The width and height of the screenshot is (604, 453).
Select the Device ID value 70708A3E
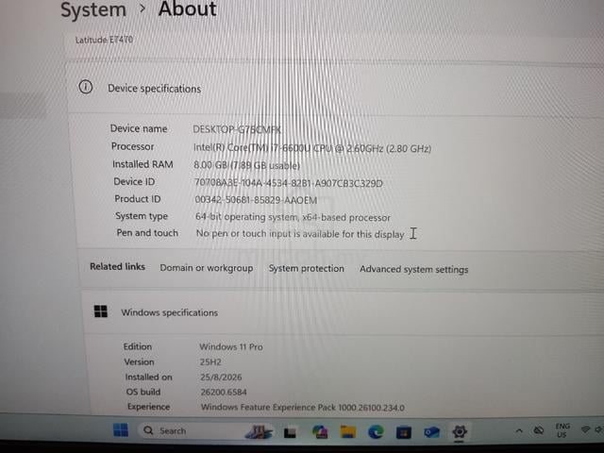point(289,182)
